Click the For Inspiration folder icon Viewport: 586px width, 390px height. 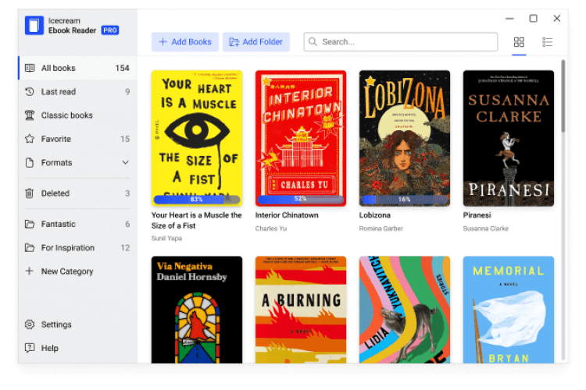pos(30,247)
